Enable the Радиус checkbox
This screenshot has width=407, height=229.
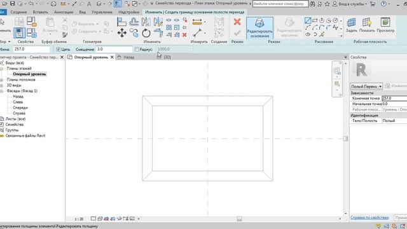137,50
